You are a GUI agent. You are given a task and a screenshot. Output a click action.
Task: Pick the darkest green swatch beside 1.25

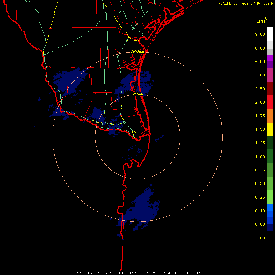point(270,143)
